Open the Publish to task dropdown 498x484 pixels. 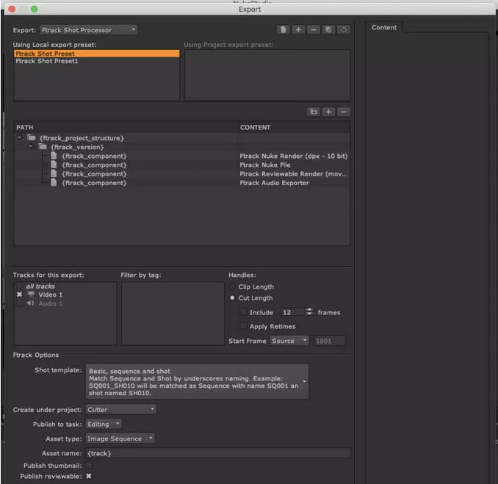pos(104,424)
